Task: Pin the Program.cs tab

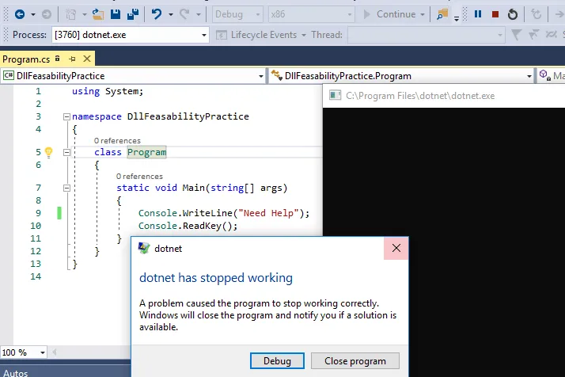Action: point(73,59)
